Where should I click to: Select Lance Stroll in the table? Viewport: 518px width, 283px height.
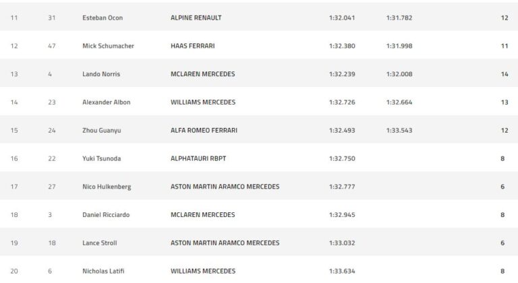coord(100,243)
